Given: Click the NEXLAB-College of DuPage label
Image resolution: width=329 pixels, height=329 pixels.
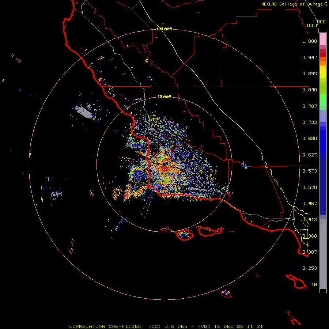Looking at the screenshot, I should point(292,4).
